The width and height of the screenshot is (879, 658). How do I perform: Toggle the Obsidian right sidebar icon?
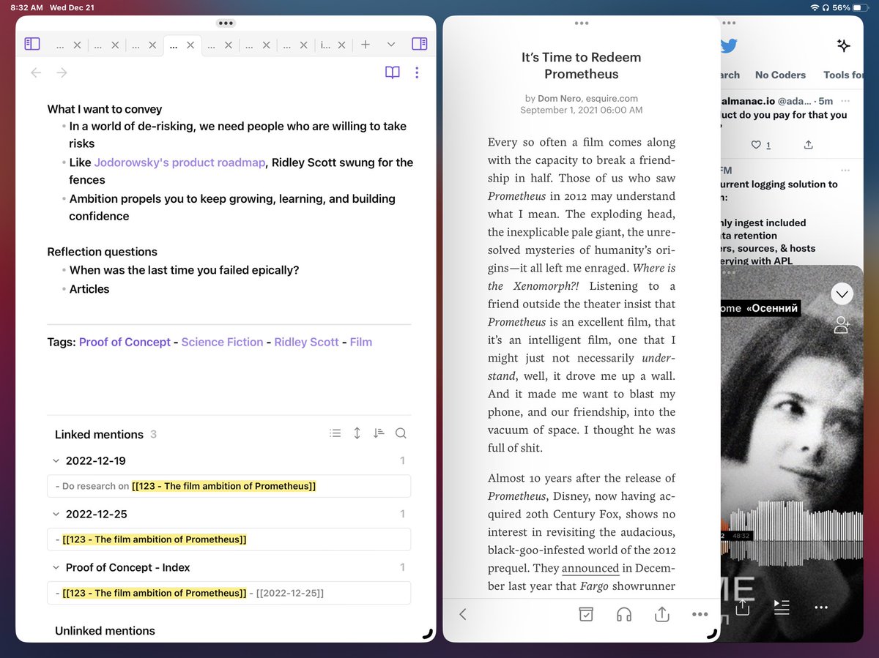pyautogui.click(x=420, y=45)
